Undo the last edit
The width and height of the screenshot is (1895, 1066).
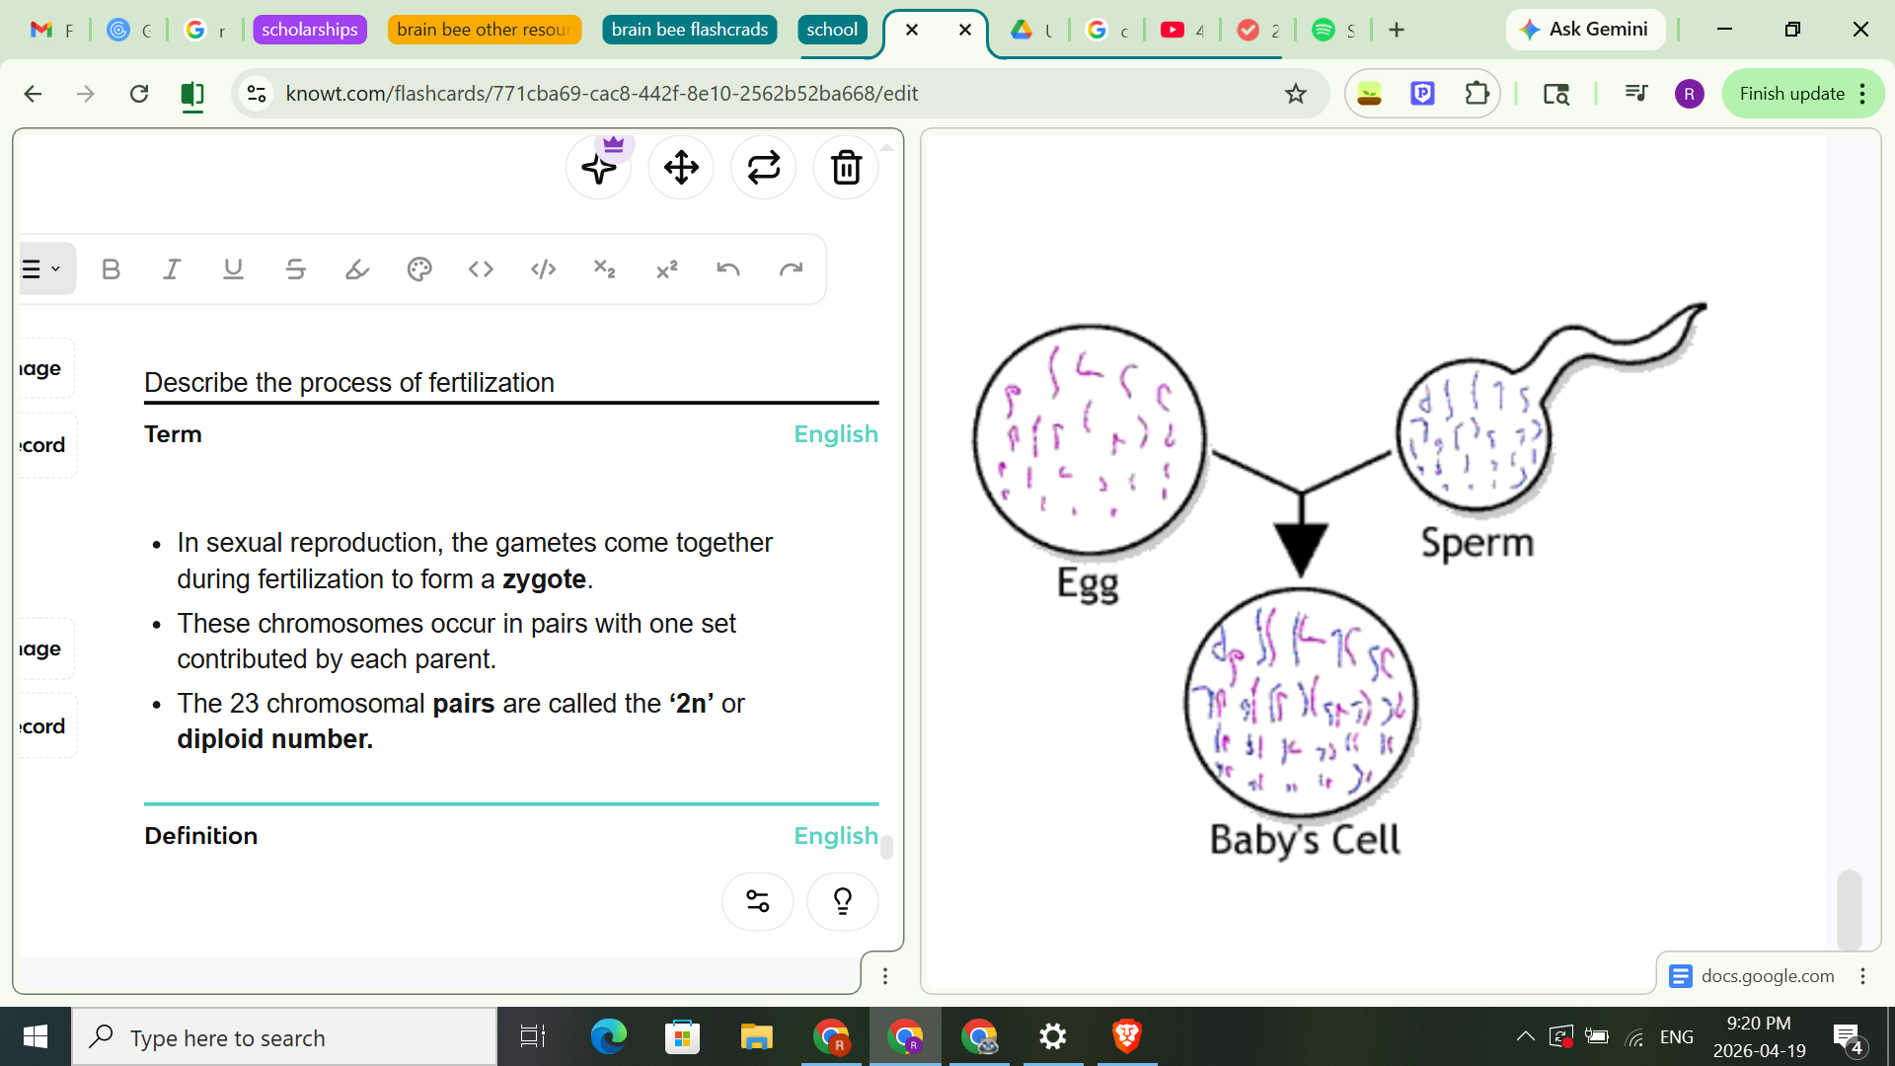coord(728,268)
